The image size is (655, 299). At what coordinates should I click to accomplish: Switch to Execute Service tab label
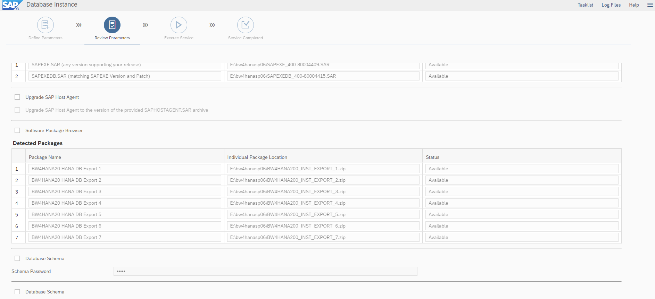coord(179,38)
